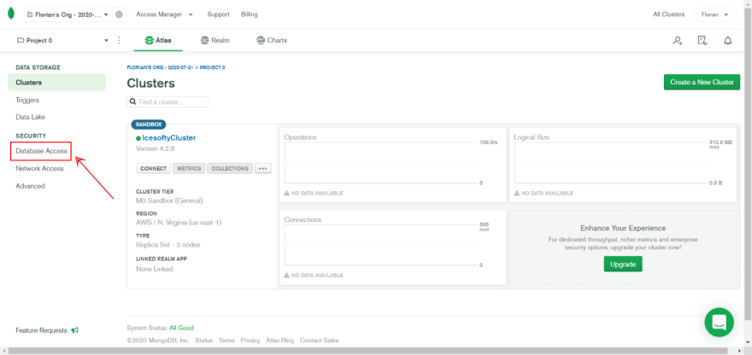Image resolution: width=752 pixels, height=355 pixels.
Task: Click the METRICS button
Action: [x=189, y=169]
